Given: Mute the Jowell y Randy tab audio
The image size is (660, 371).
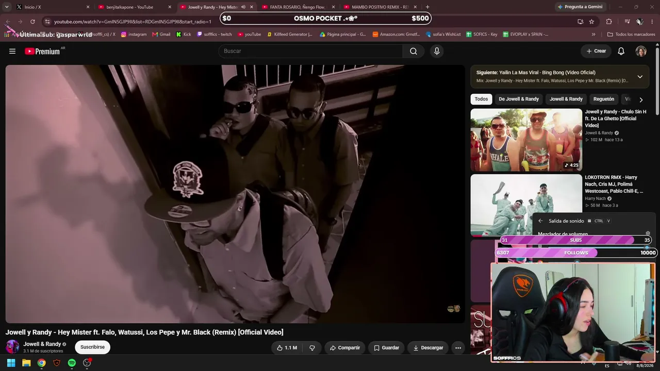Looking at the screenshot, I should (243, 7).
